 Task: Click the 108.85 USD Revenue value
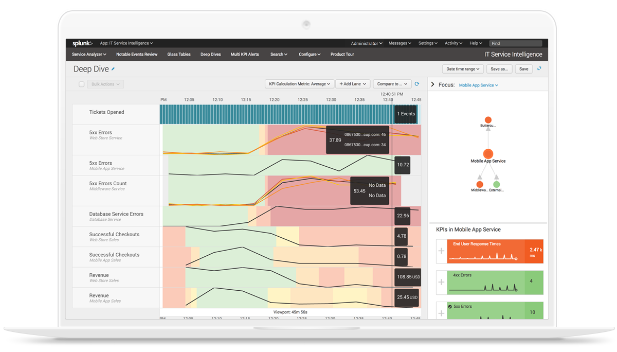pos(408,277)
